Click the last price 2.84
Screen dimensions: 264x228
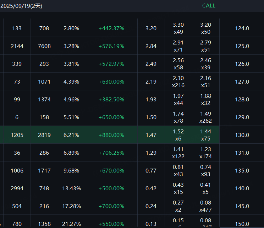point(151,46)
